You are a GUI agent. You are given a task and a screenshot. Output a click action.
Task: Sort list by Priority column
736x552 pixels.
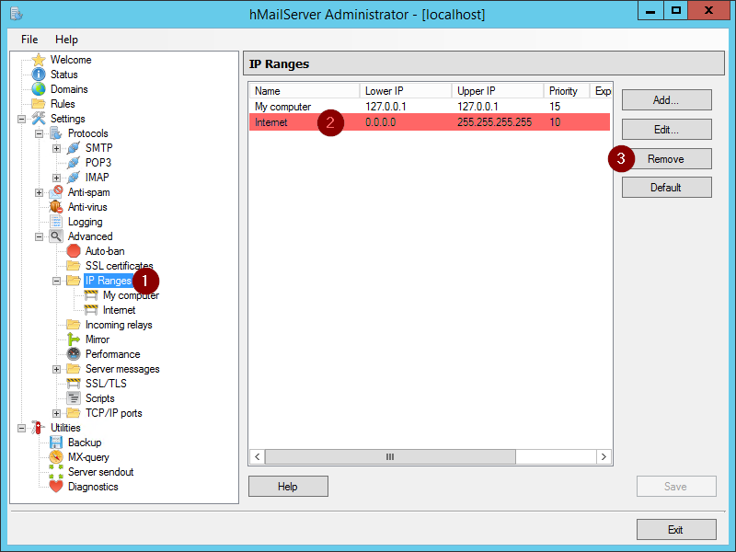pyautogui.click(x=567, y=90)
